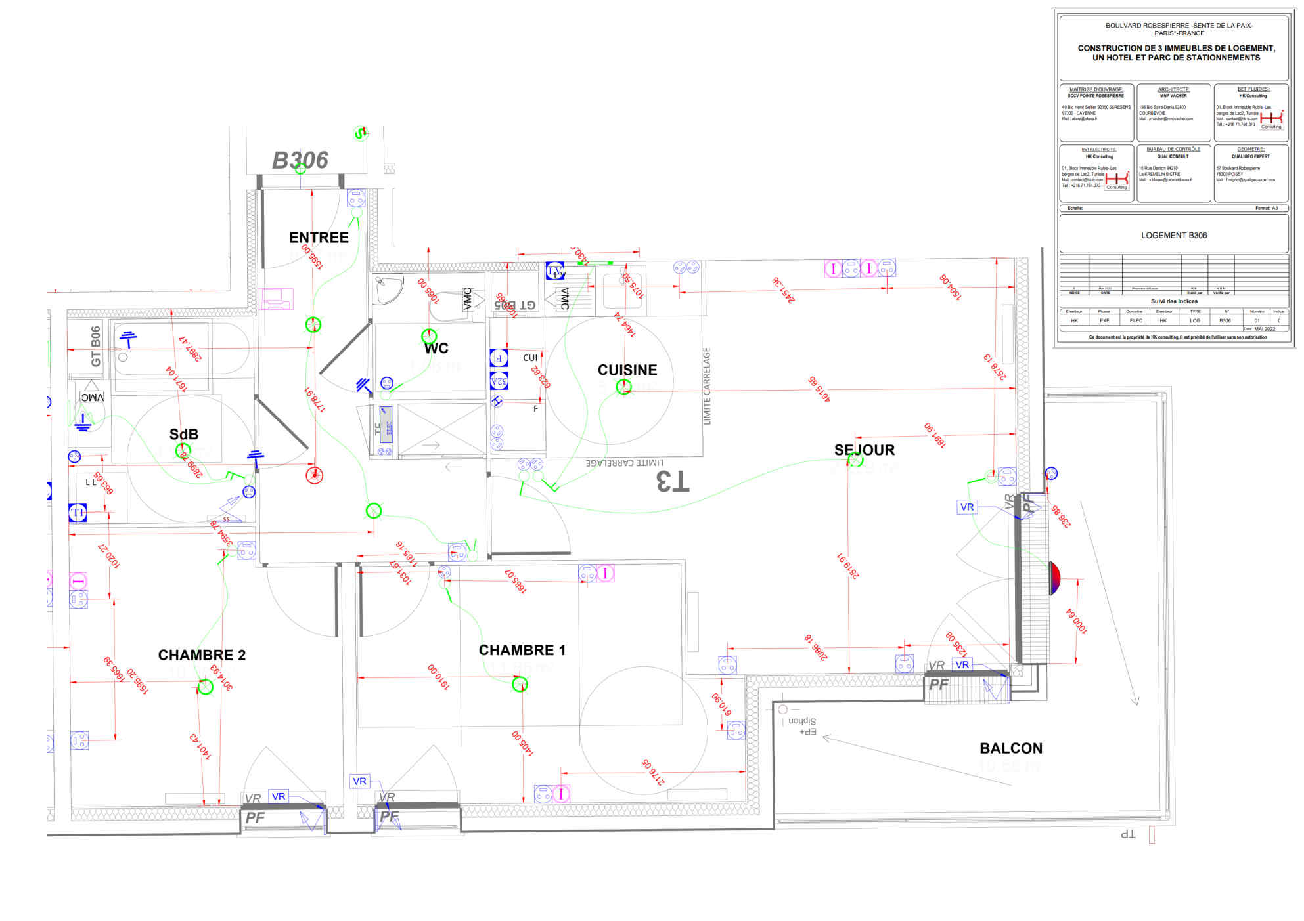
Task: Click the blue LV box in the kitchen
Action: coord(555,270)
